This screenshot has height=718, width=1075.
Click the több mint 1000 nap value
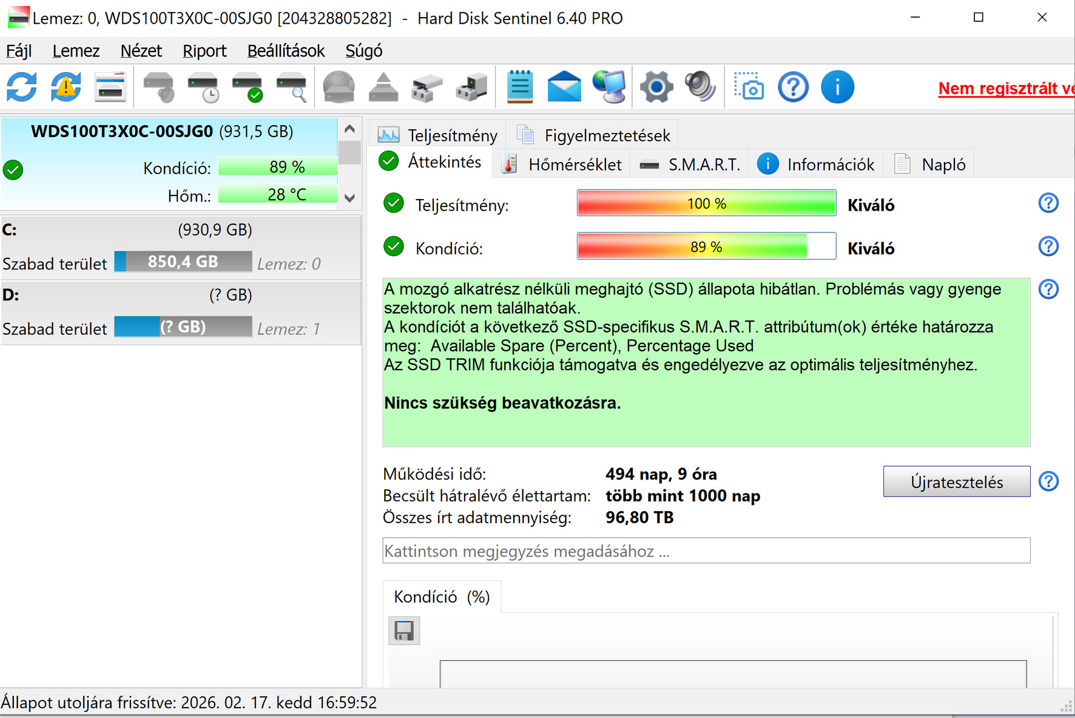(x=683, y=496)
